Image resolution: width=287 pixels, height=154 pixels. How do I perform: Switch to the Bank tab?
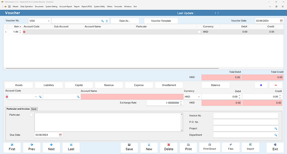pyautogui.click(x=34, y=109)
